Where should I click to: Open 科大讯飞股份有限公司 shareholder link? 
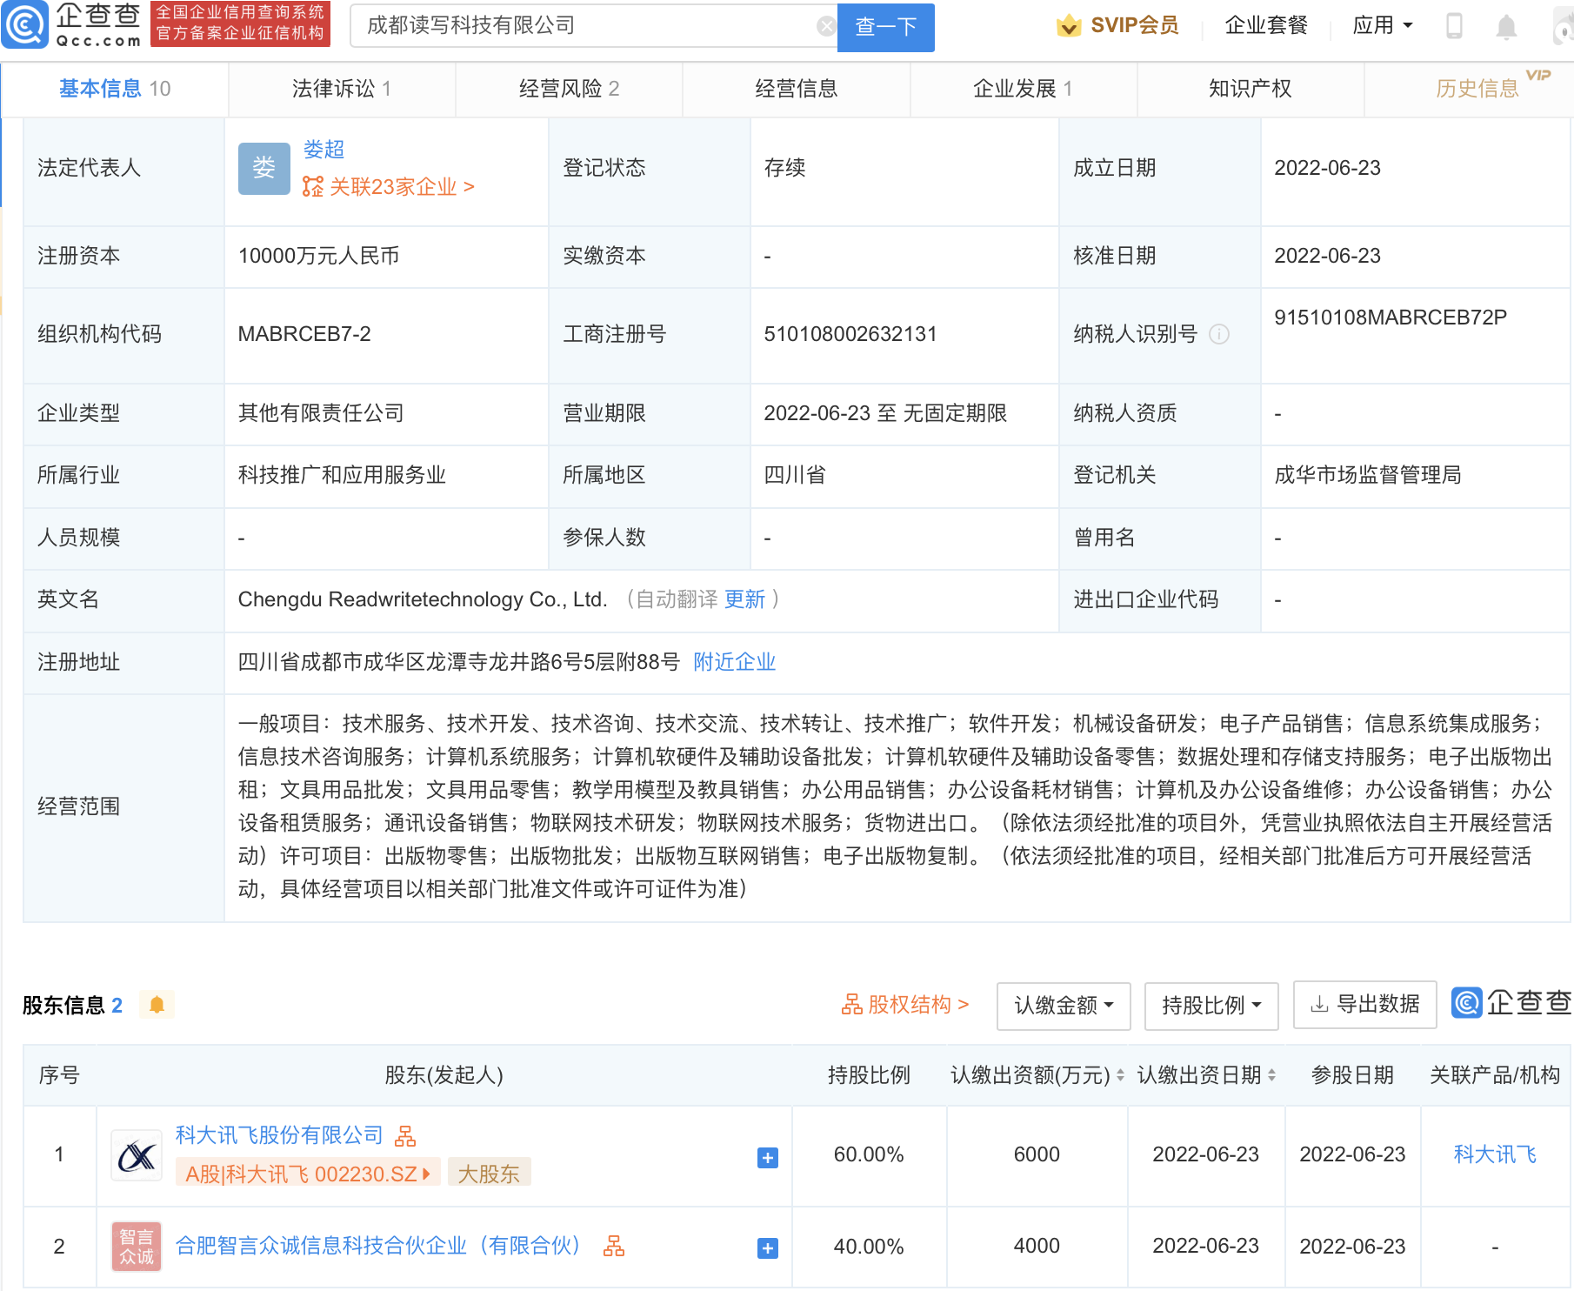(279, 1135)
